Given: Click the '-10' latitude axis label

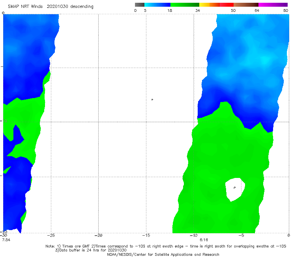Looking at the screenshot, I should click(x=3, y=121).
